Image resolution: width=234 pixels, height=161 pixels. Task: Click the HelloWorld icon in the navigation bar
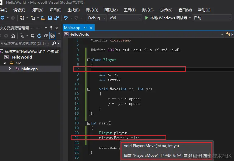coord(66,34)
